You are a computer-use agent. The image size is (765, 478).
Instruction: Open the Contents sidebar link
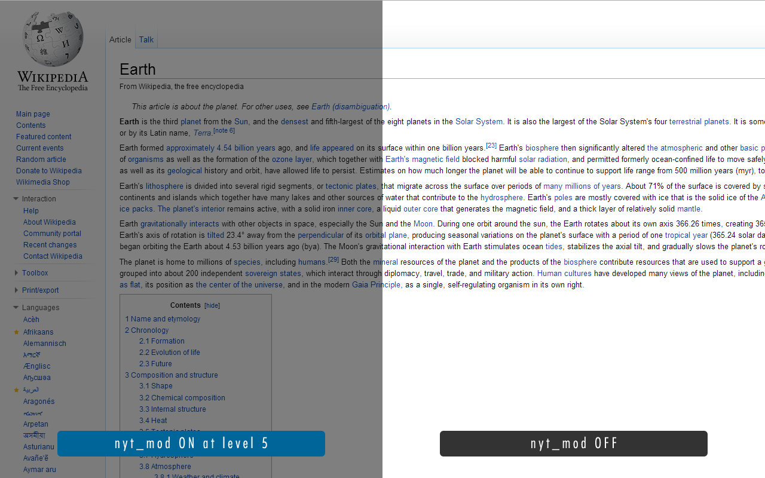(x=30, y=125)
